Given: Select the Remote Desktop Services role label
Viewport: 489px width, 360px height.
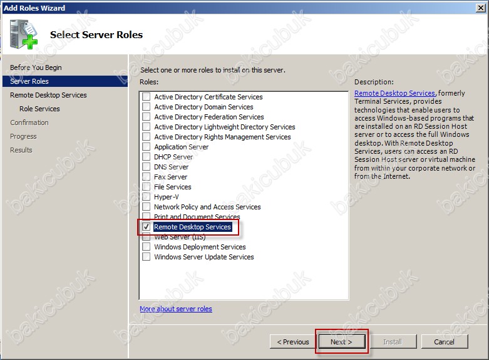Looking at the screenshot, I should point(192,227).
